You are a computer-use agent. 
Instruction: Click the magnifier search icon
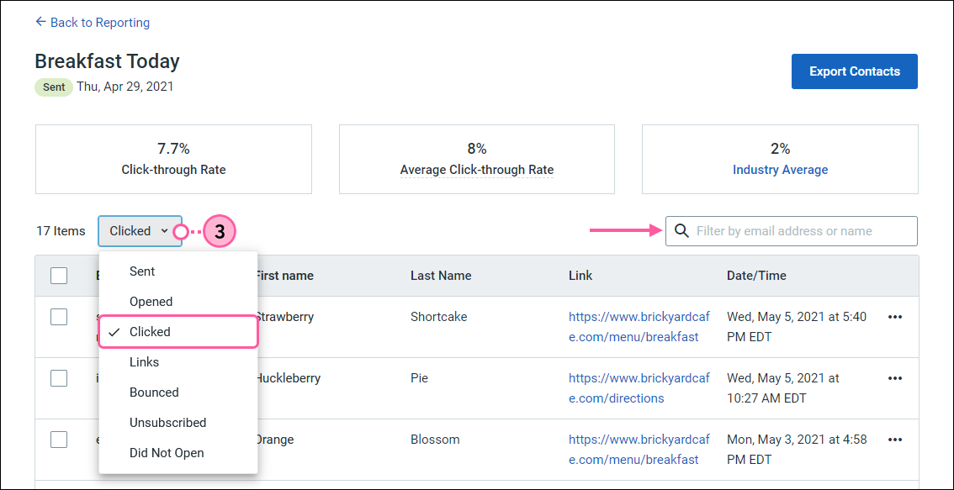point(682,231)
